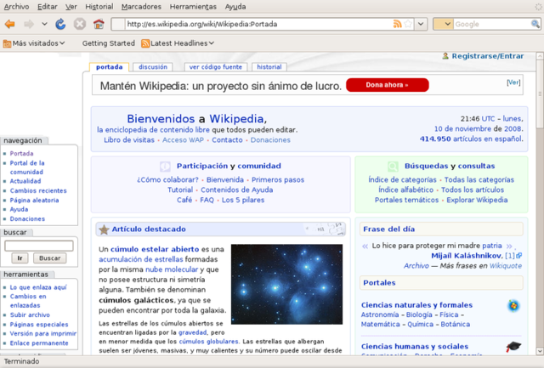Click the Latest Headlines RSS icon
Image resolution: width=544 pixels, height=368 pixels.
(145, 43)
